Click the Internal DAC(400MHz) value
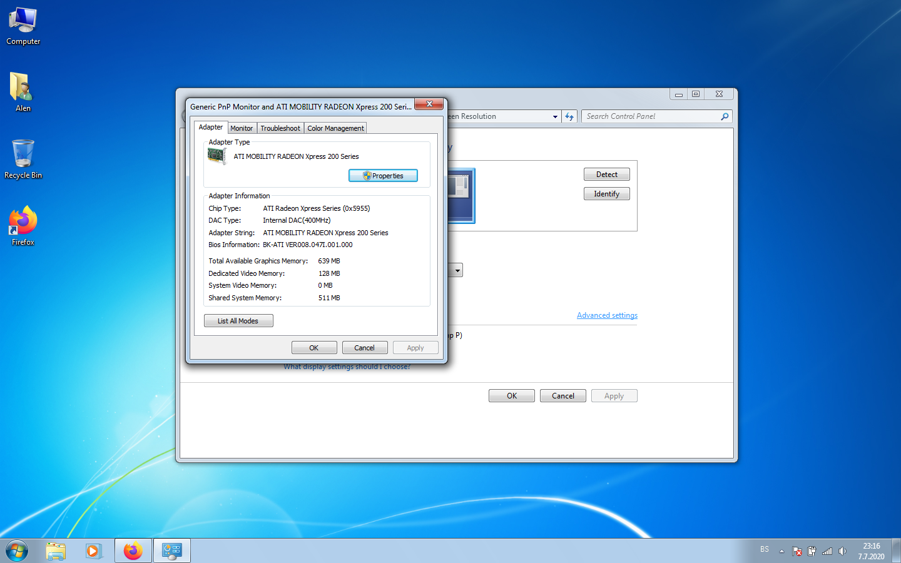901x563 pixels. click(x=297, y=220)
